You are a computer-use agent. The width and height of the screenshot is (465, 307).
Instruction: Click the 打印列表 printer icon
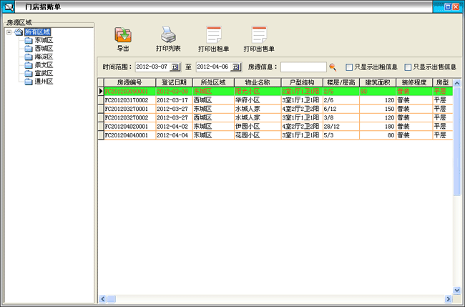(x=168, y=34)
